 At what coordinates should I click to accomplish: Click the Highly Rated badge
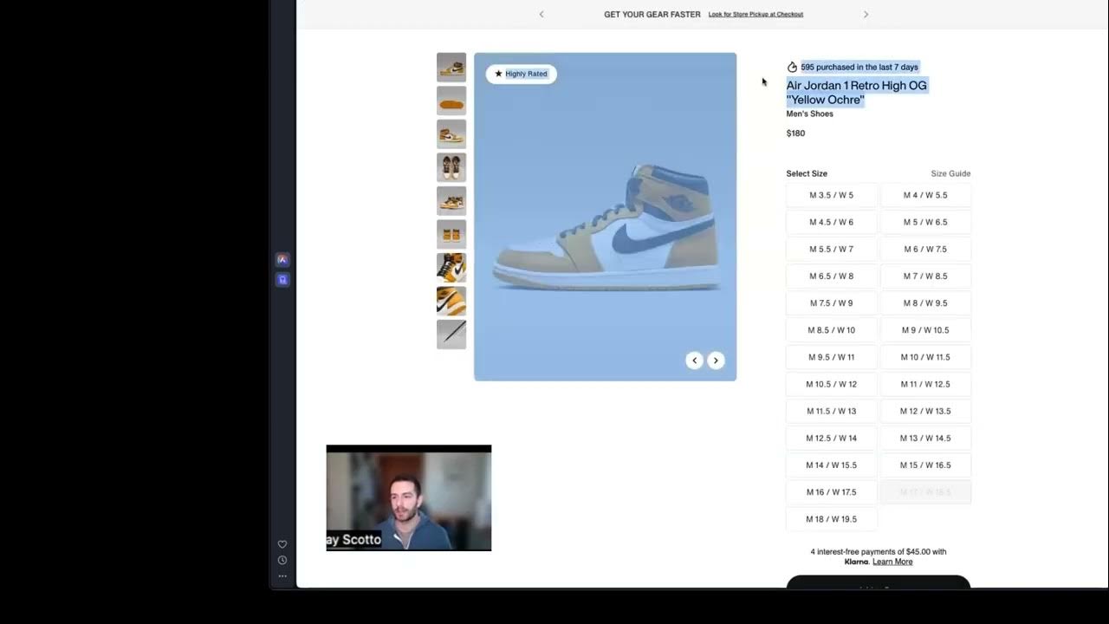[x=521, y=74]
